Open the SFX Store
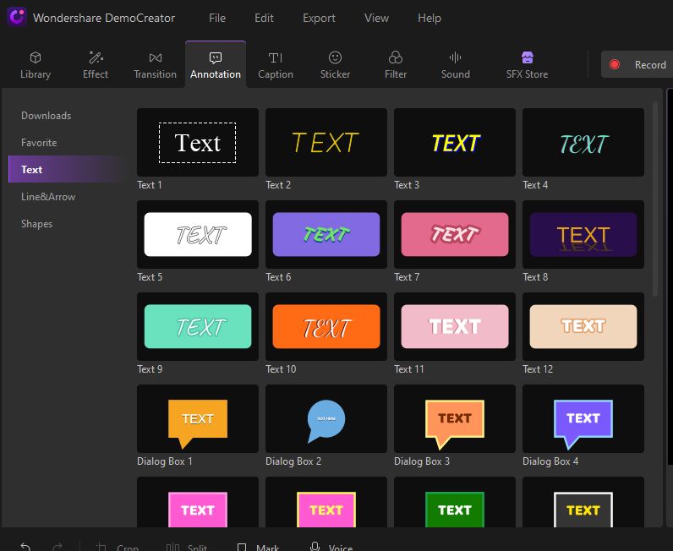This screenshot has width=673, height=551. 527,65
